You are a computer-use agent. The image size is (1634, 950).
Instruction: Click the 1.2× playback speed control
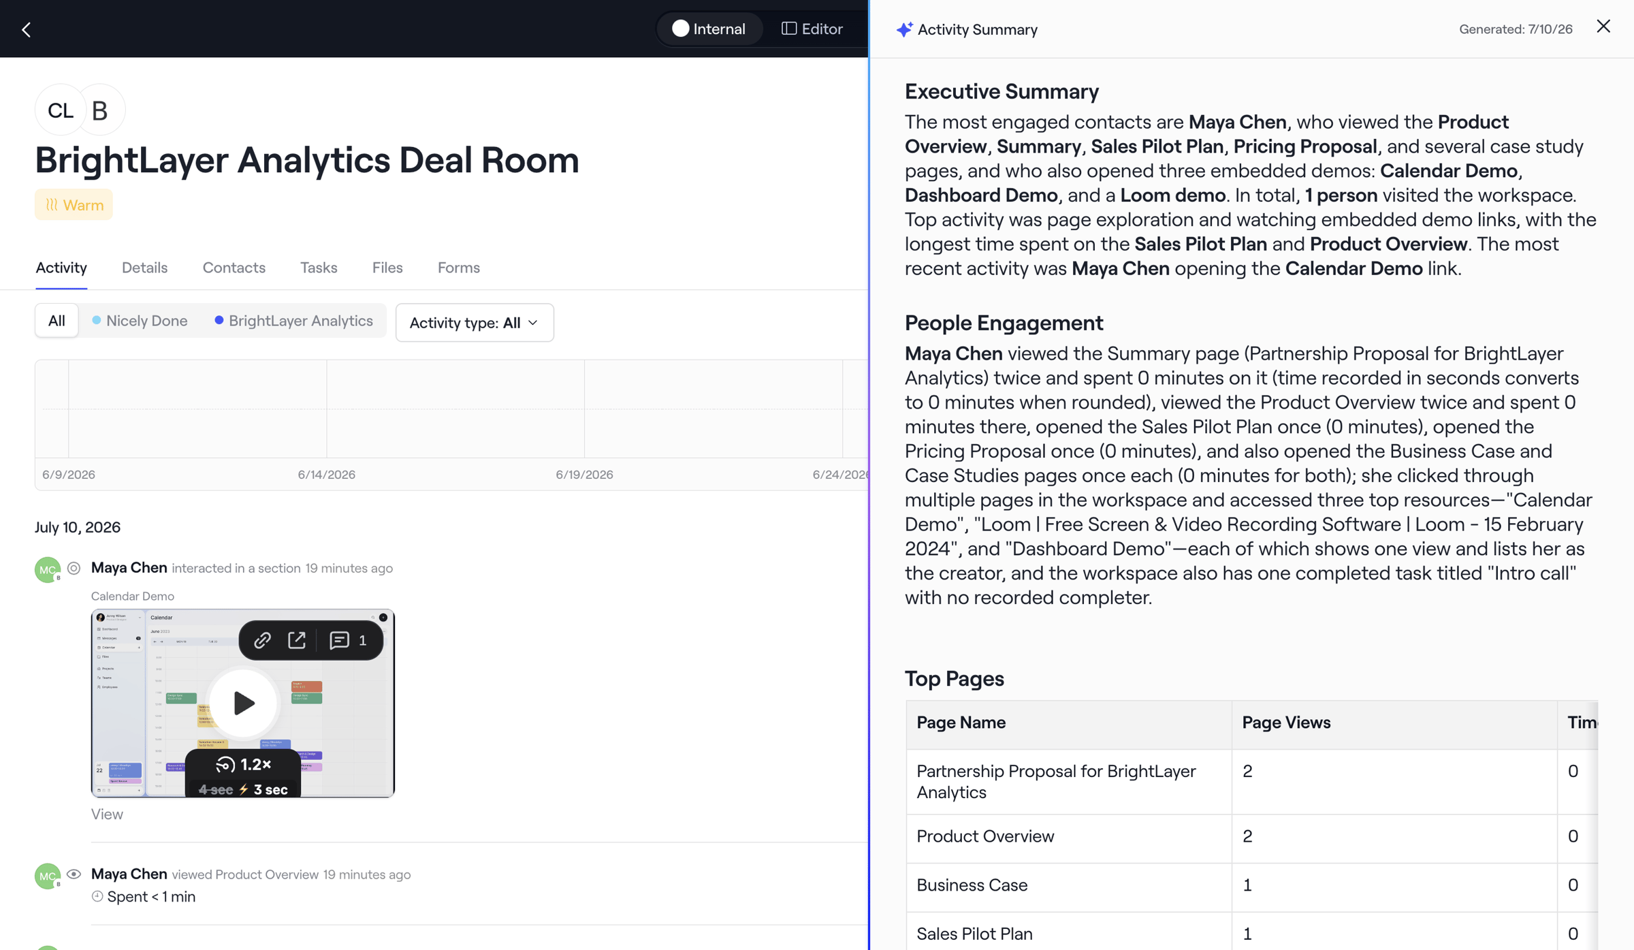point(243,765)
